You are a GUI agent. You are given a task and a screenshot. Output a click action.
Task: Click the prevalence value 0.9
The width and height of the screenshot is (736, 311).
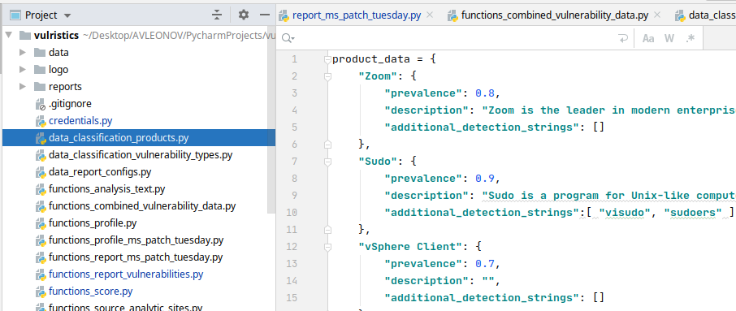485,179
